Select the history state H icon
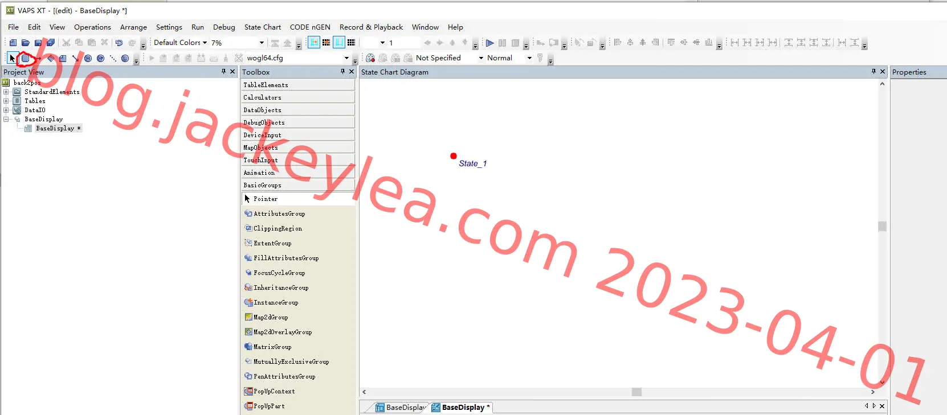 click(x=88, y=58)
